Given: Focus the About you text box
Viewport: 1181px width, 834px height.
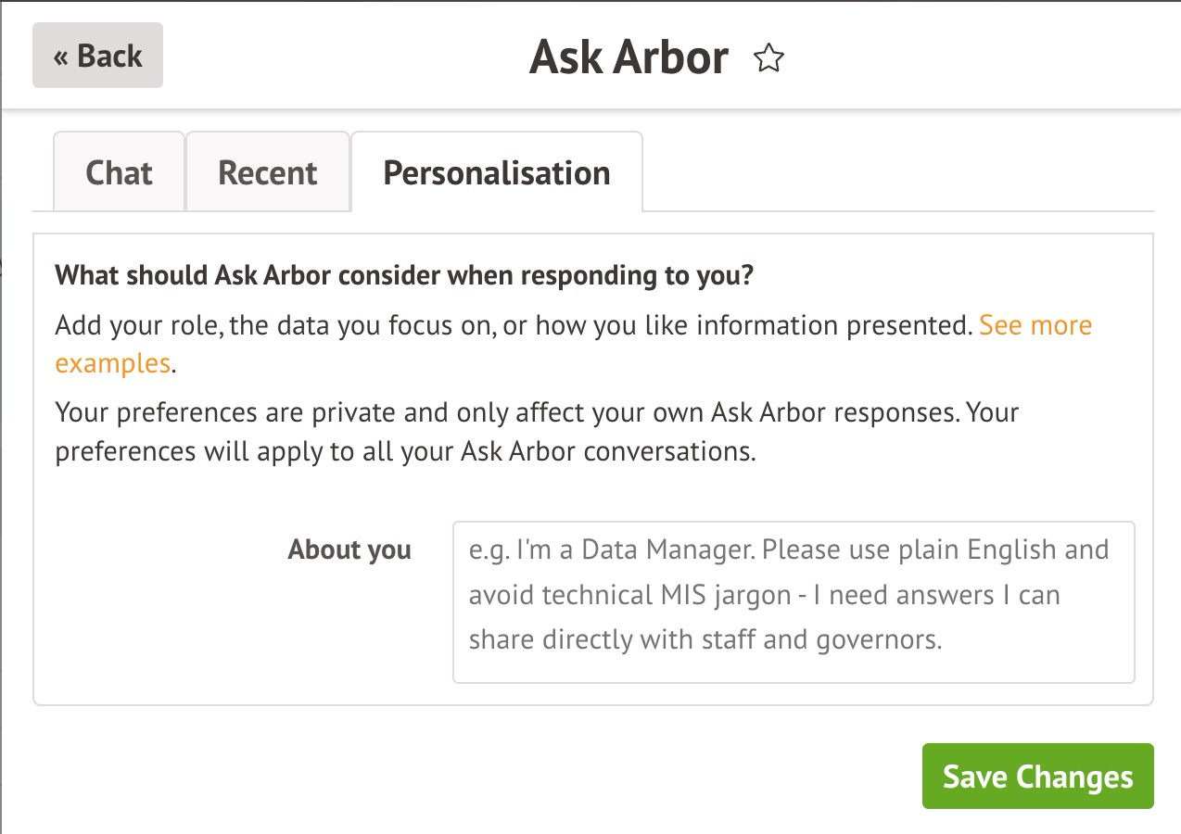Looking at the screenshot, I should point(793,602).
